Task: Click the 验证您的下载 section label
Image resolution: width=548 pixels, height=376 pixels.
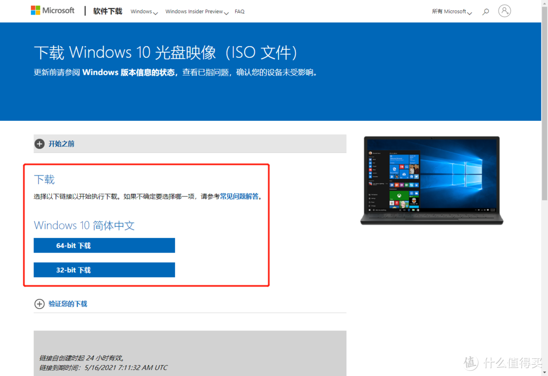Action: click(x=68, y=303)
